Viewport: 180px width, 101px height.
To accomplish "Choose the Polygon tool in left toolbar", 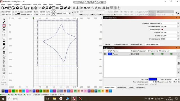I will (x=4, y=32).
